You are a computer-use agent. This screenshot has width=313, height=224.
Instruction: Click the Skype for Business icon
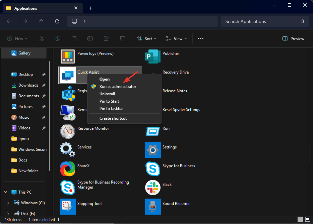pyautogui.click(x=153, y=169)
